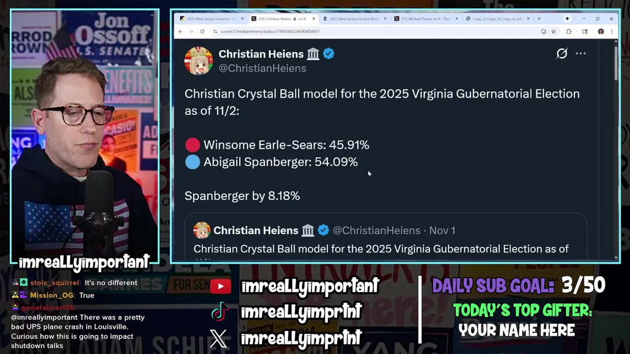Click the @ChristianHeiens handle link
630x354 pixels.
pyautogui.click(x=262, y=68)
